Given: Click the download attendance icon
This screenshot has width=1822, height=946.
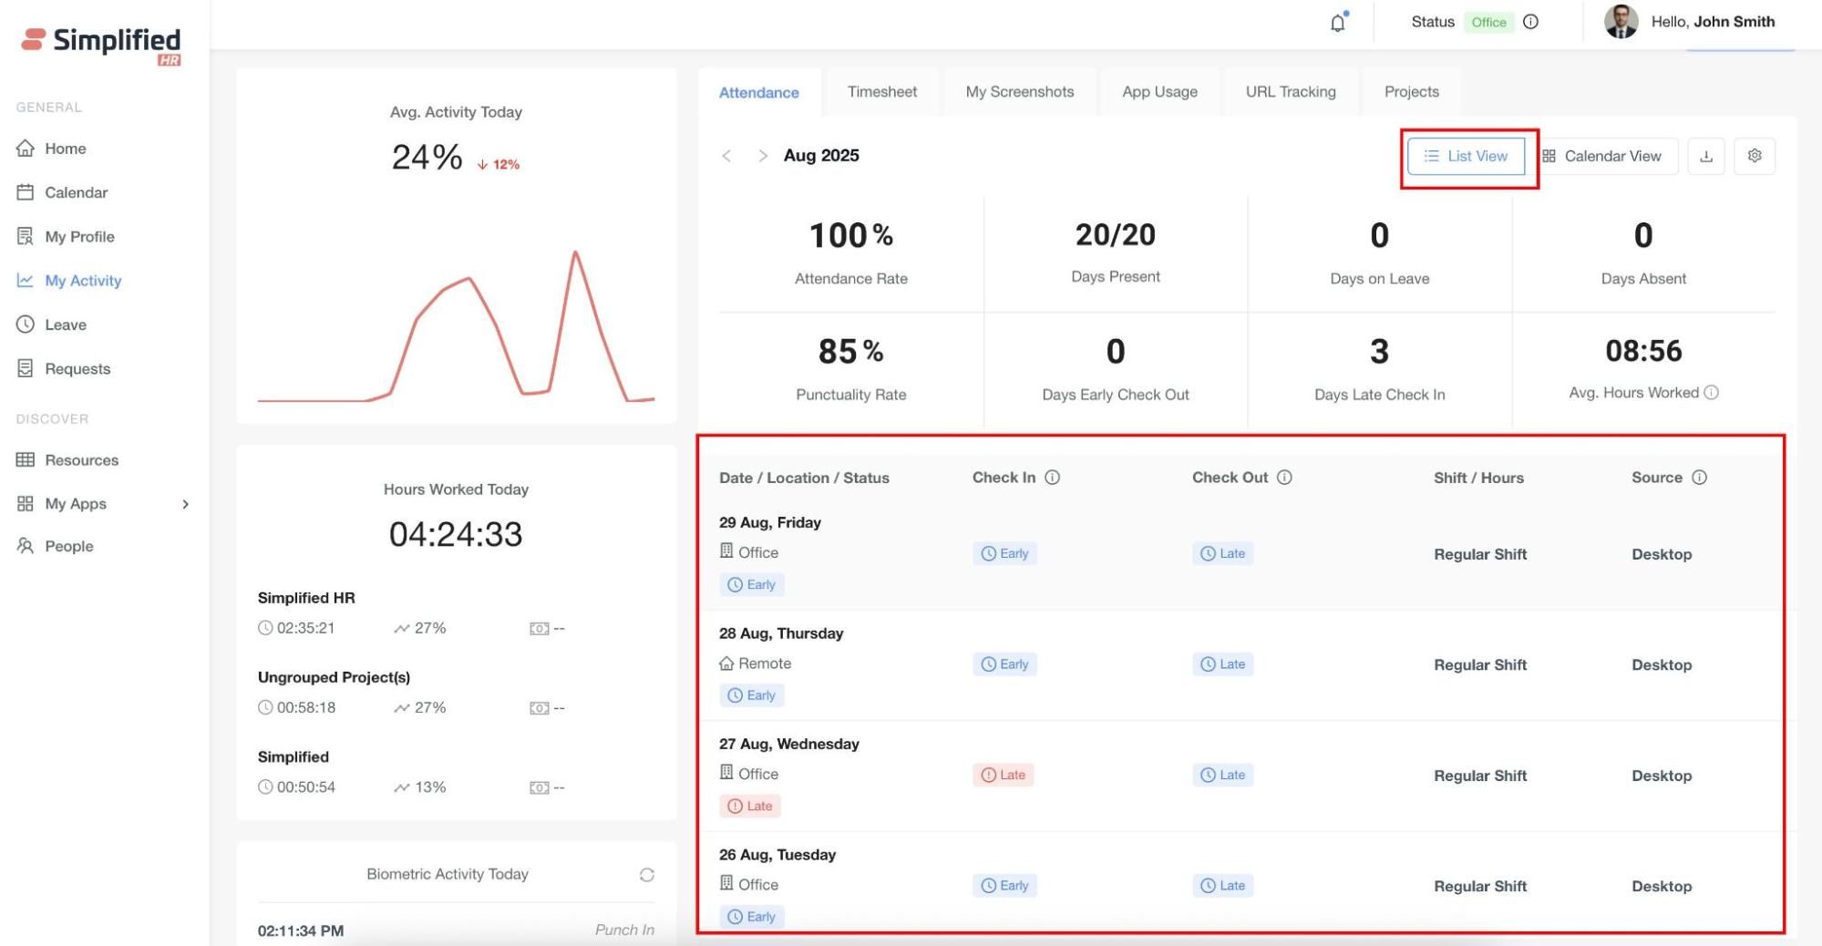Looking at the screenshot, I should (1706, 156).
